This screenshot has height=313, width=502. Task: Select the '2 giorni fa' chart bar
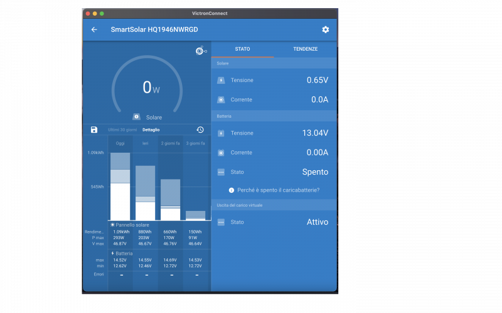[x=170, y=200]
